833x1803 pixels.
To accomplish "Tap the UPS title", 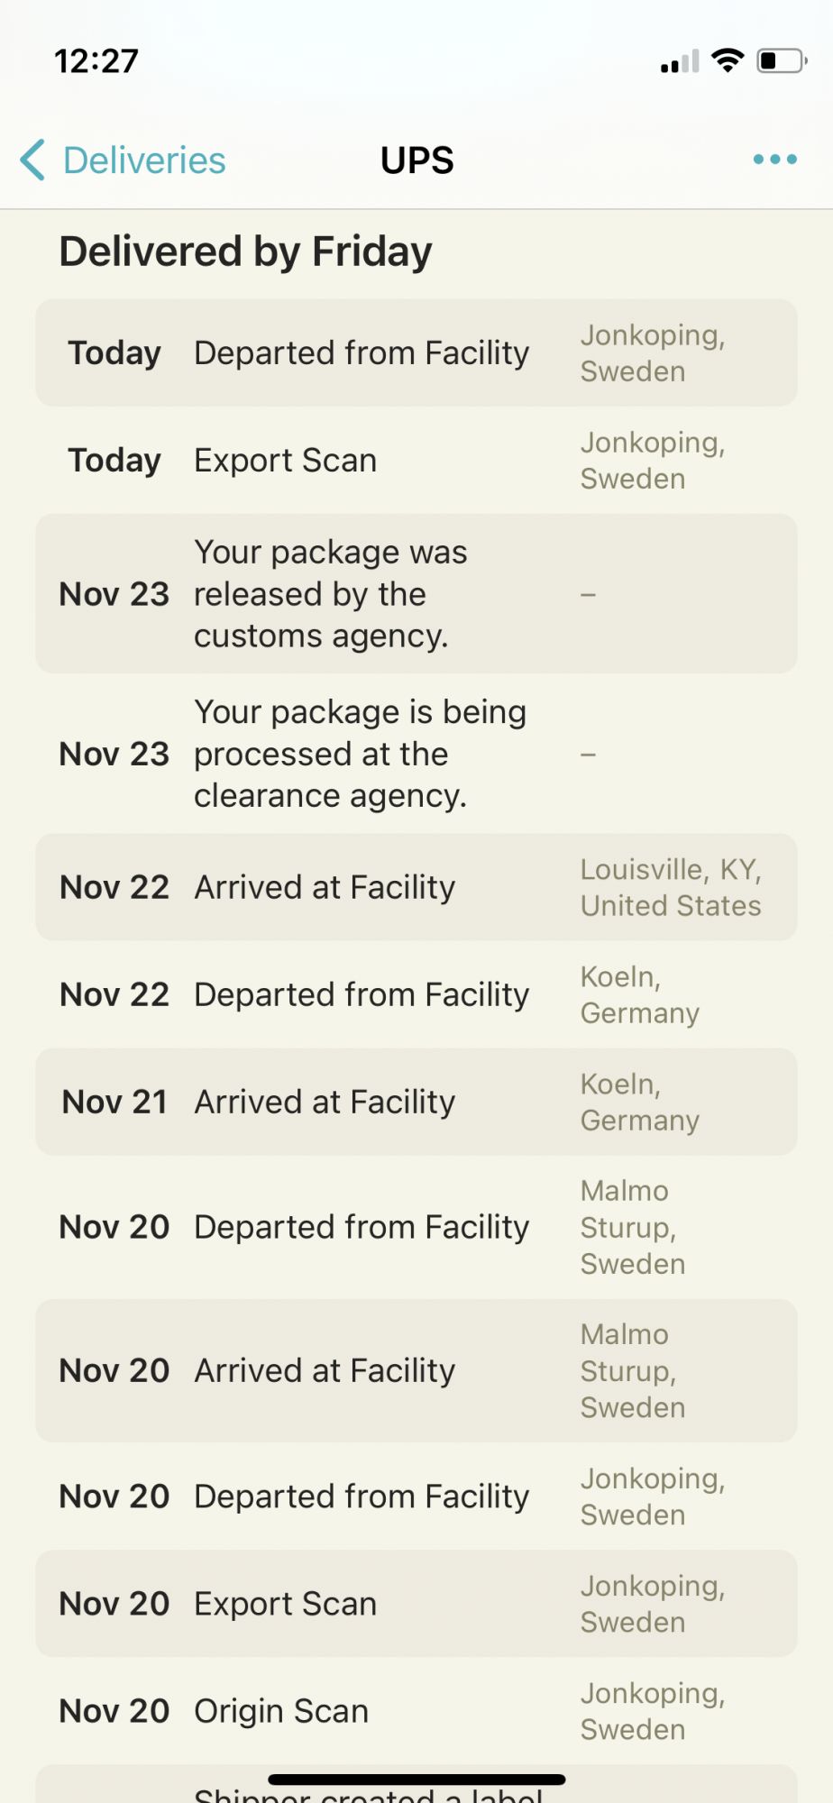I will (x=416, y=160).
